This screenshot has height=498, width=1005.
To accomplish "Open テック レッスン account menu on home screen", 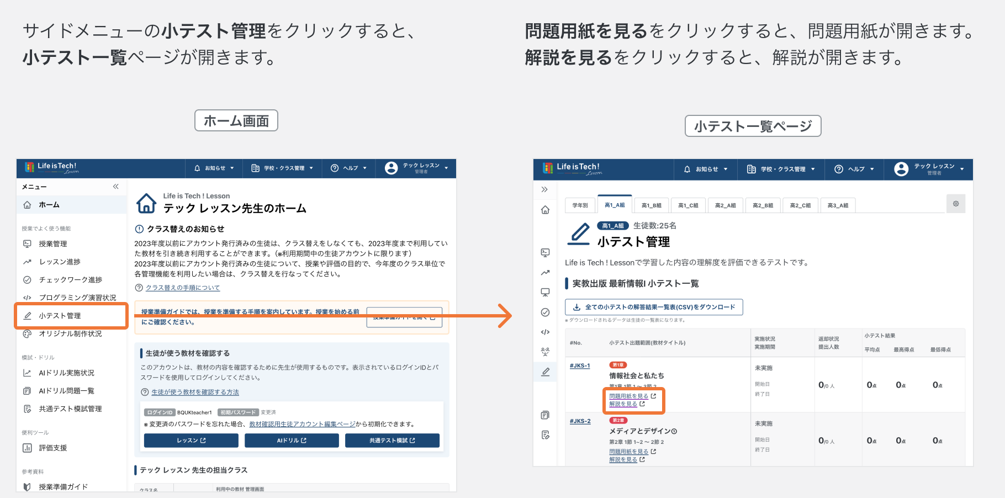I will (x=416, y=168).
